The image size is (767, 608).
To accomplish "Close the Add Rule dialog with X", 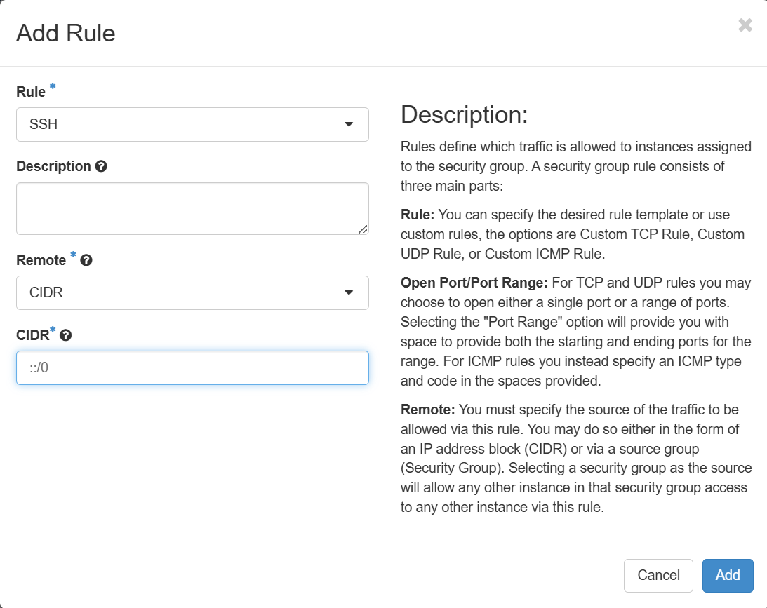I will pyautogui.click(x=745, y=26).
